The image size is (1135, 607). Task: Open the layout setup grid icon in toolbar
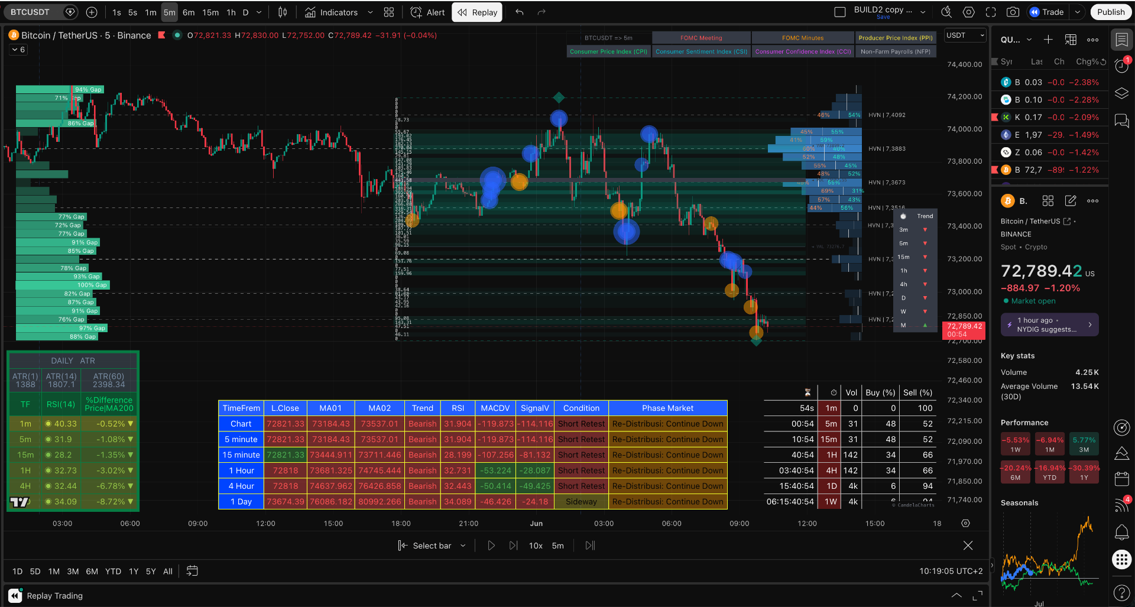click(x=389, y=12)
